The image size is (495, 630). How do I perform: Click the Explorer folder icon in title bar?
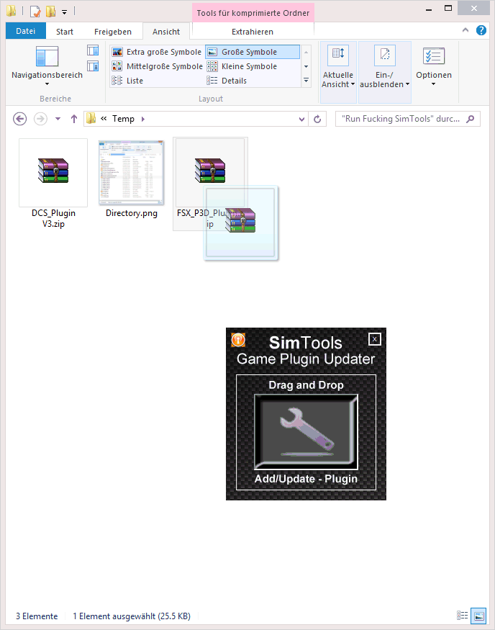click(12, 11)
